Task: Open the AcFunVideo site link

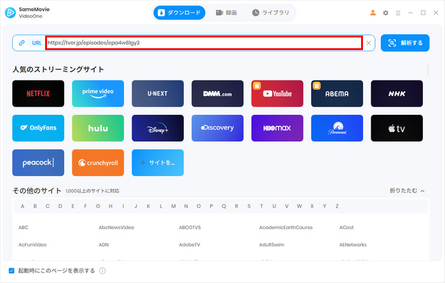Action: (32, 245)
